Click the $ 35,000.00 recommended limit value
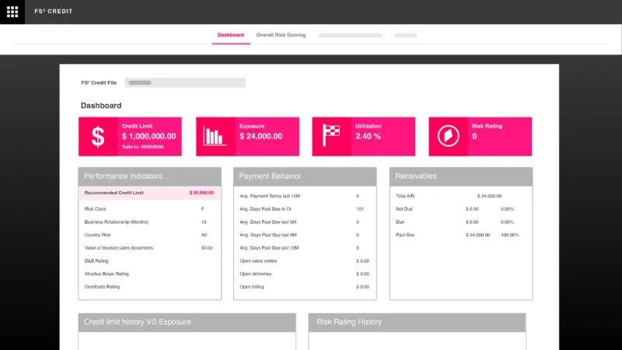The height and width of the screenshot is (350, 622). [201, 193]
